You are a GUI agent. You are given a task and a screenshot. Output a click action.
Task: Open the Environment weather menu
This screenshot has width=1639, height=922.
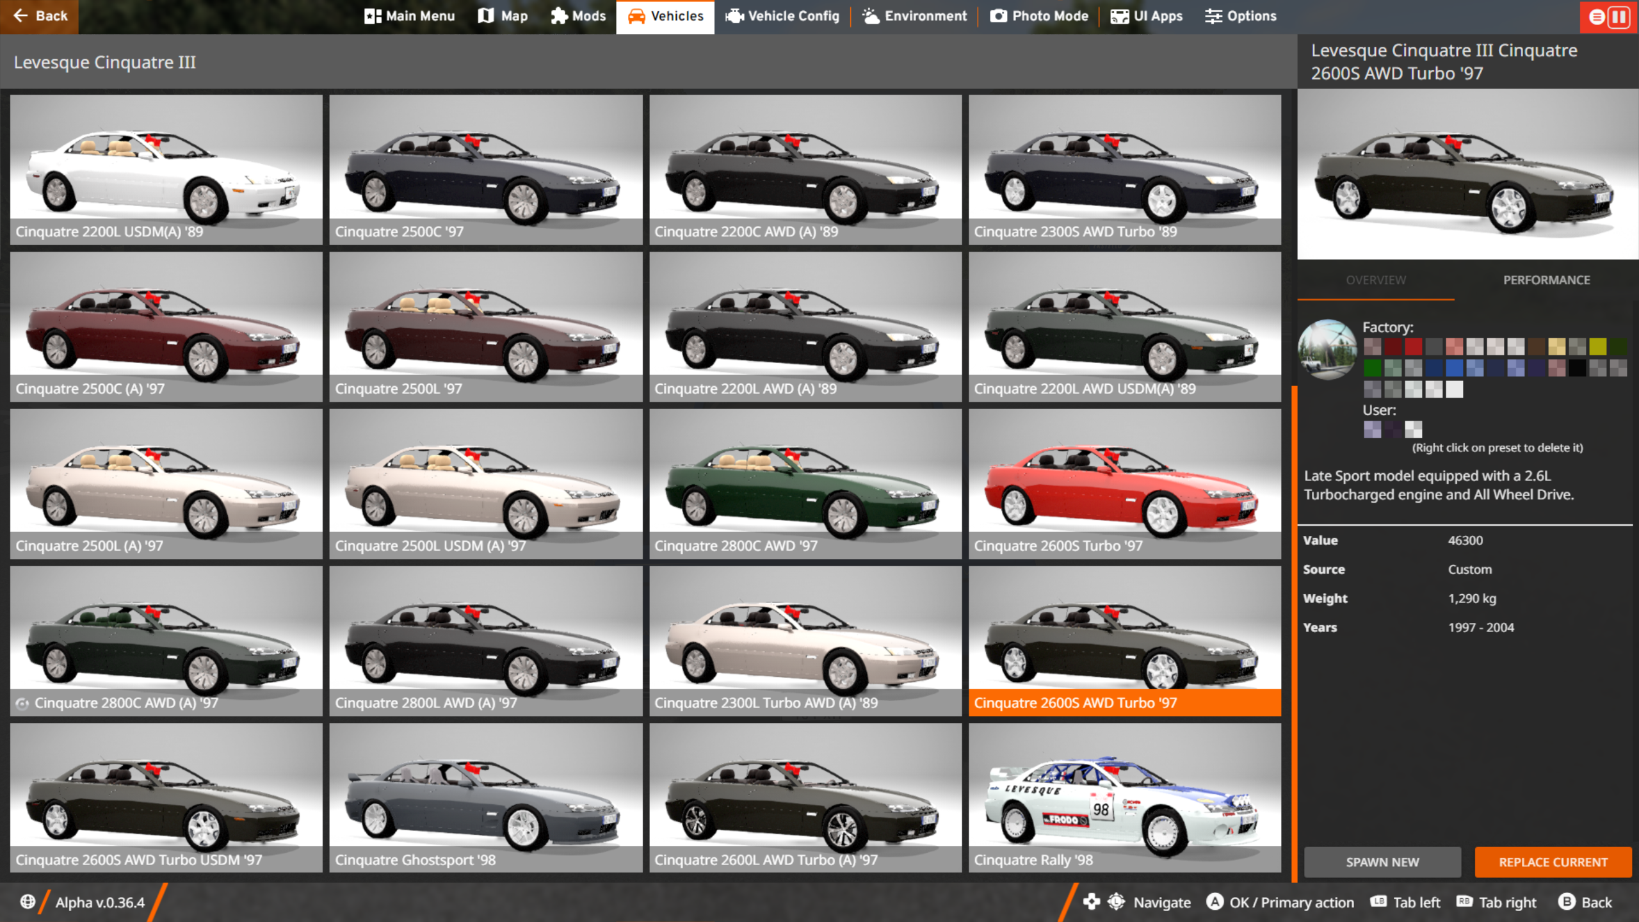(x=914, y=16)
